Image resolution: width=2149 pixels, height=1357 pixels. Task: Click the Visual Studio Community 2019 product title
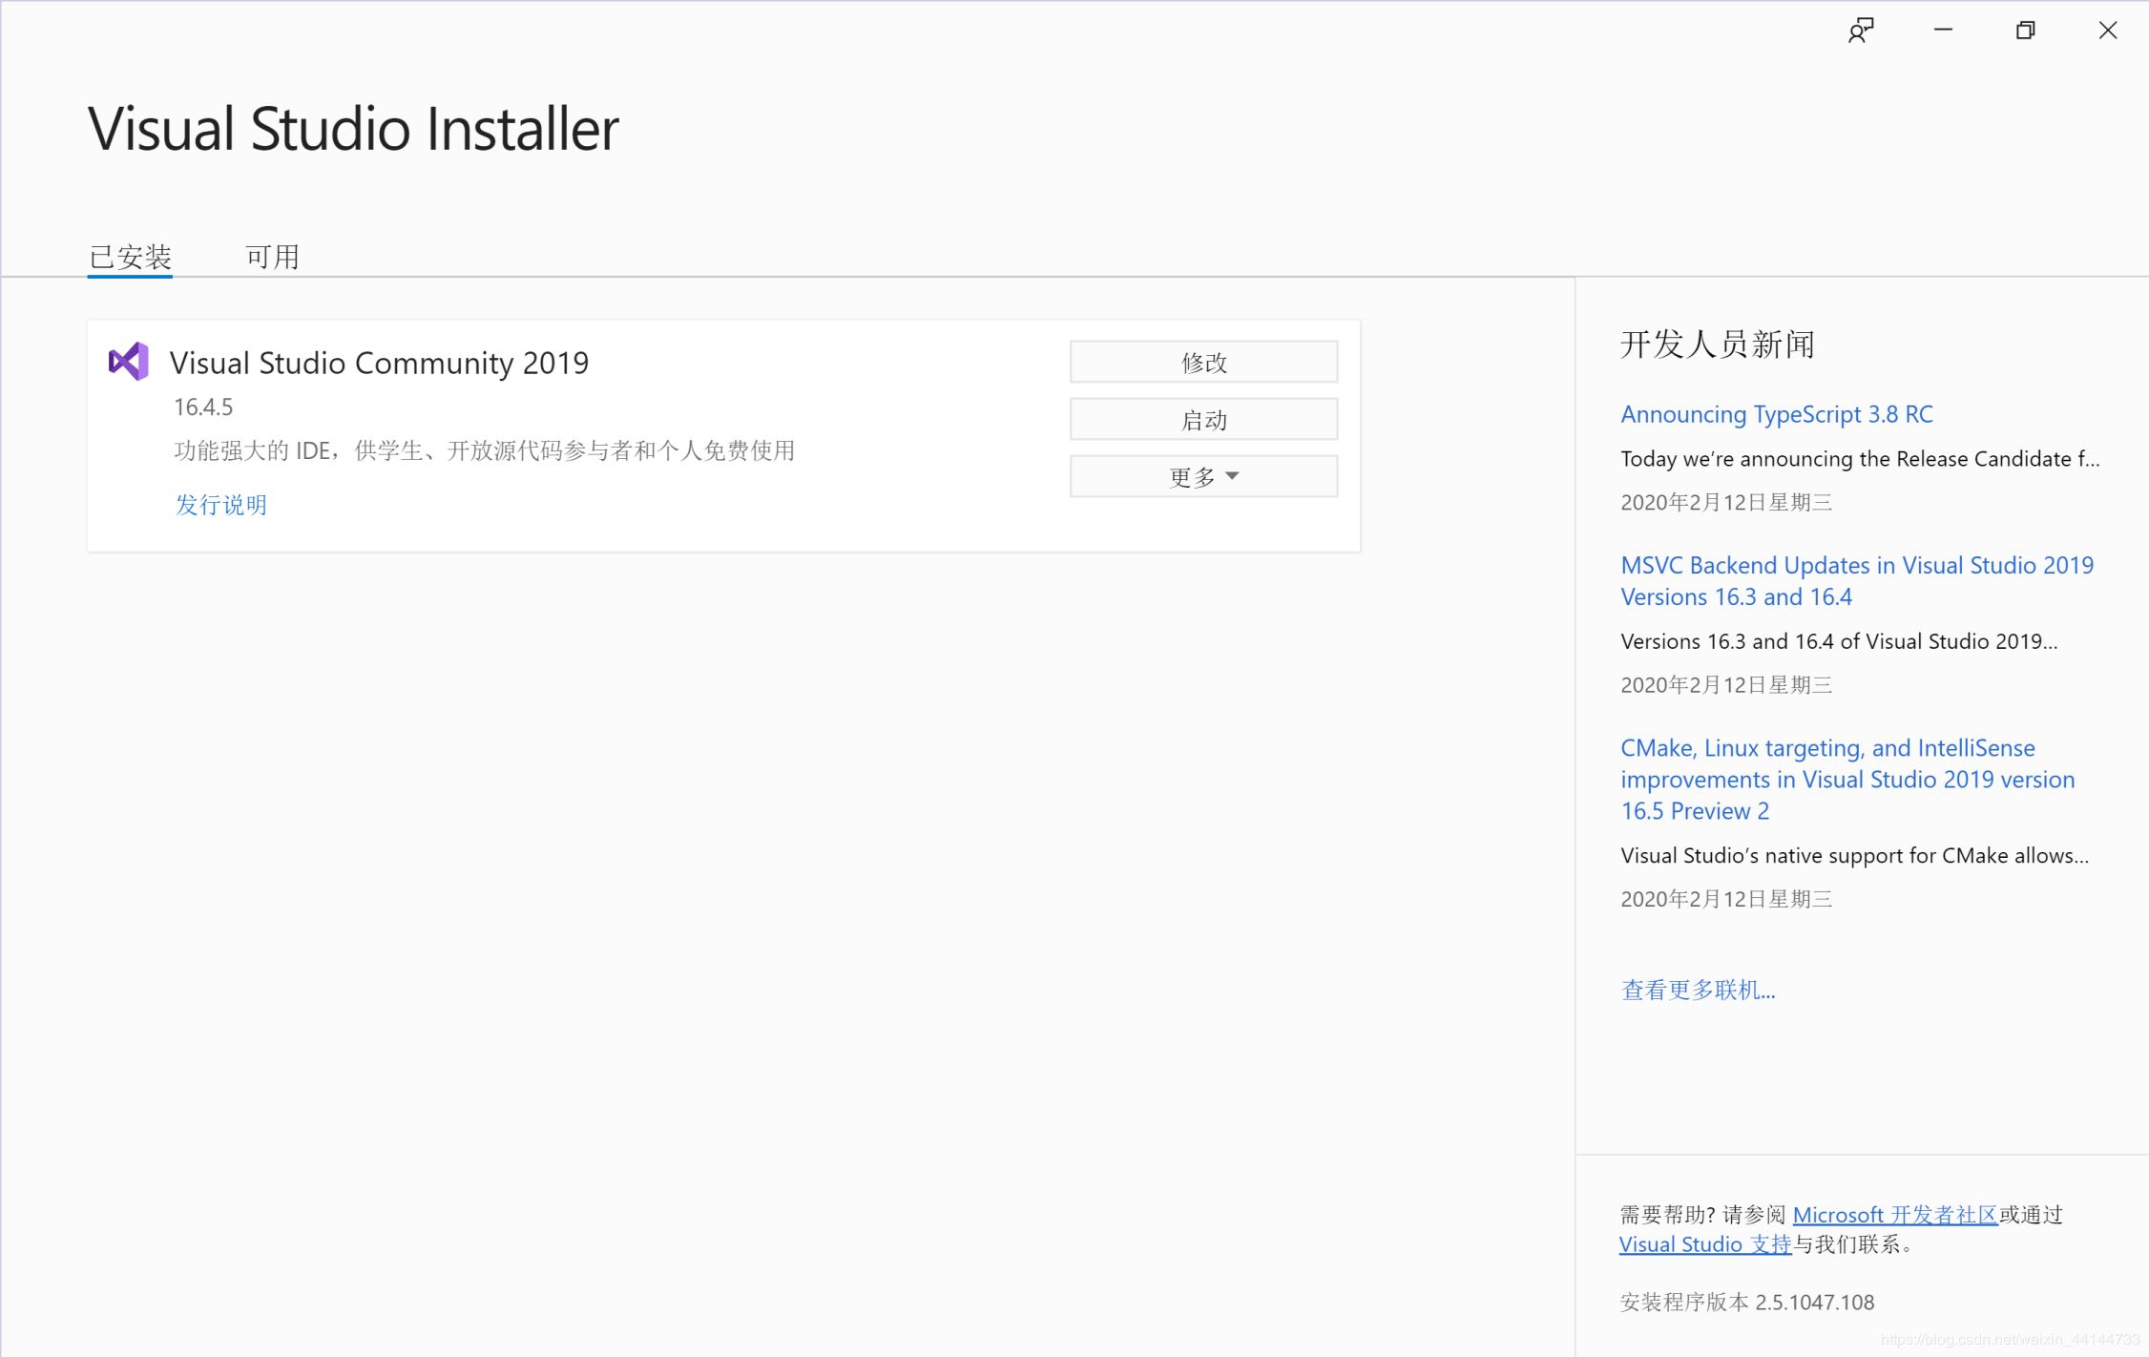point(379,363)
